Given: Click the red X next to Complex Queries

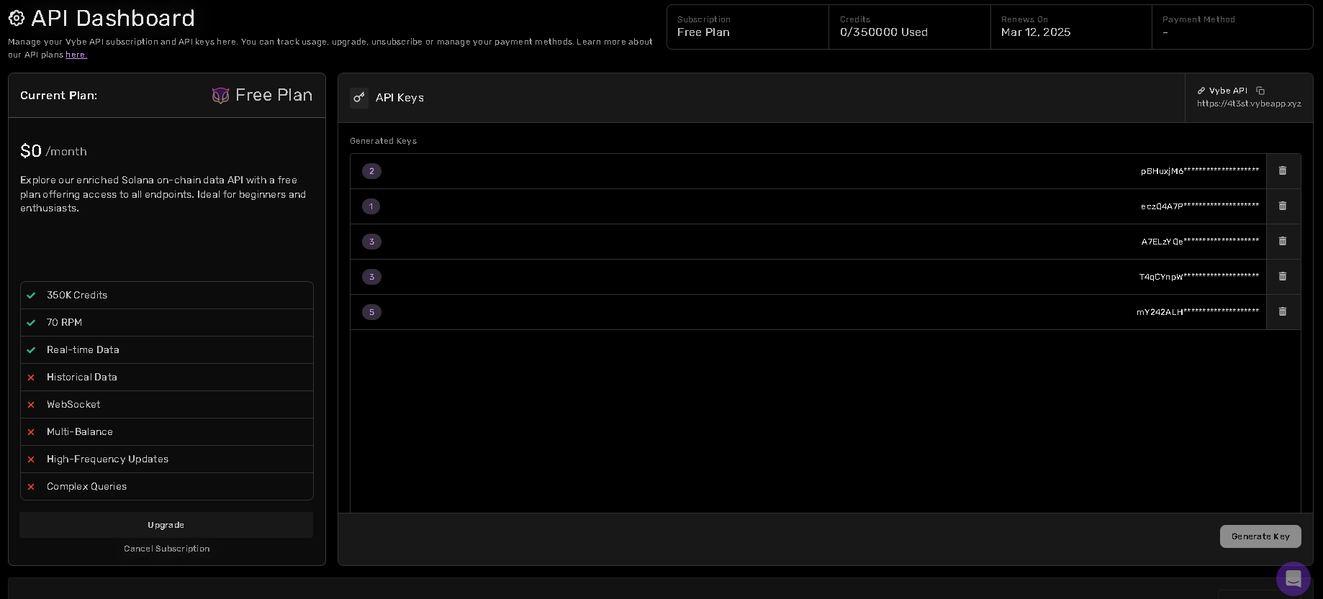Looking at the screenshot, I should 31,487.
